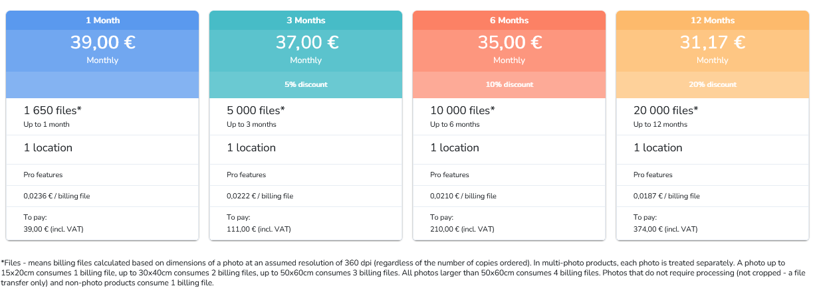Click the 10% discount banner
This screenshot has width=815, height=288.
[x=509, y=85]
